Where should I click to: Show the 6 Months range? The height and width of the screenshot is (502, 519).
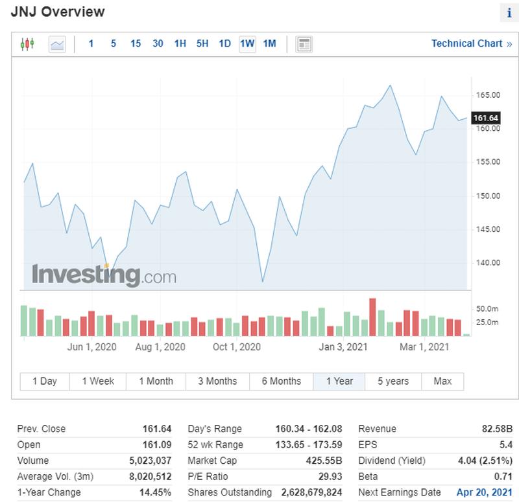coord(282,381)
